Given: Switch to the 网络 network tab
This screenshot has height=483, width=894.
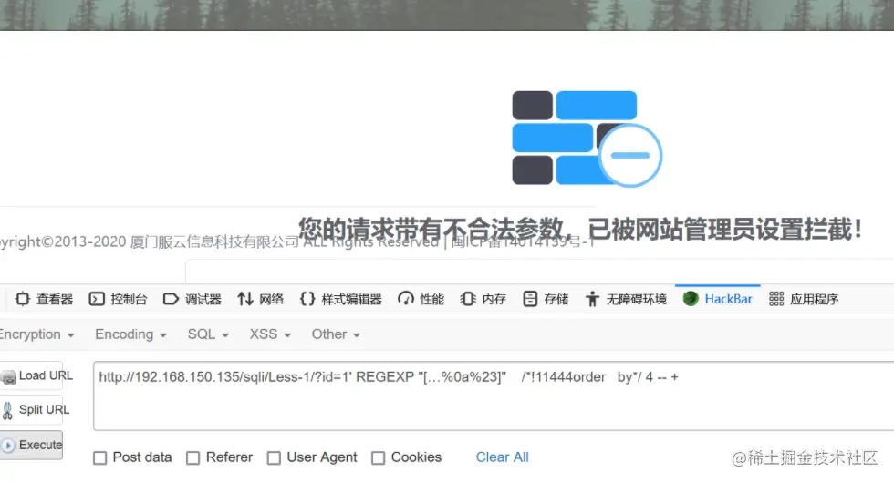Looking at the screenshot, I should [x=261, y=299].
